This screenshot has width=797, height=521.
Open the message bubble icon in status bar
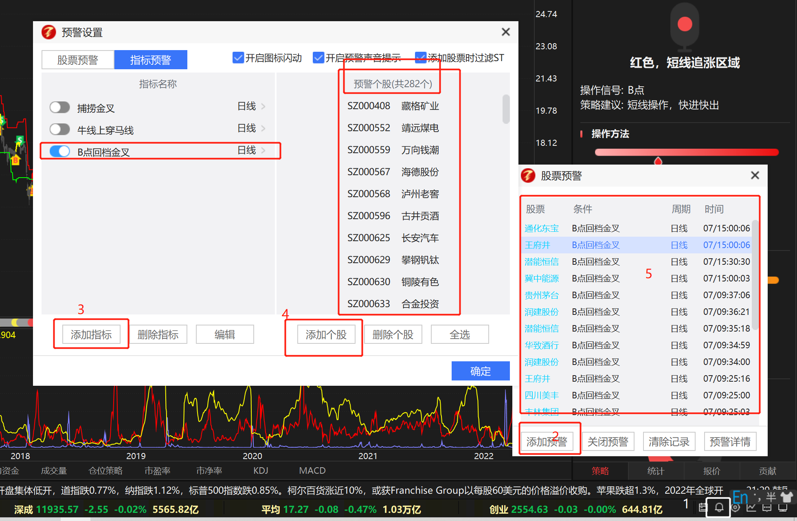point(767,507)
